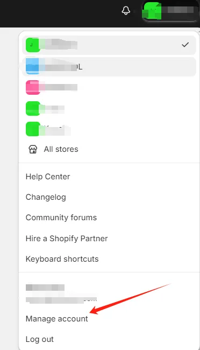Open the account dropdown in top bar
Viewport: 200px width, 350px height.
pyautogui.click(x=170, y=11)
